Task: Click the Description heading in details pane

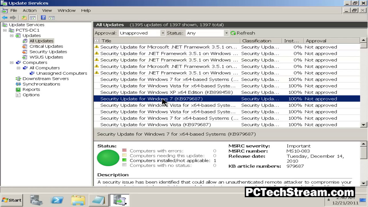Action: pyautogui.click(x=113, y=175)
